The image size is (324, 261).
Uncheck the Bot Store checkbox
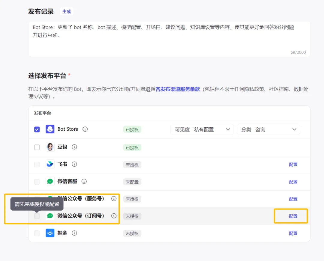click(37, 129)
